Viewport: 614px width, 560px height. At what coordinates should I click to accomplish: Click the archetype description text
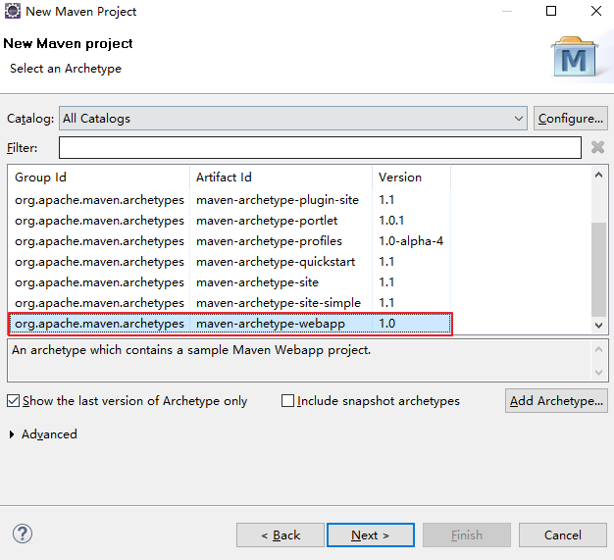191,350
